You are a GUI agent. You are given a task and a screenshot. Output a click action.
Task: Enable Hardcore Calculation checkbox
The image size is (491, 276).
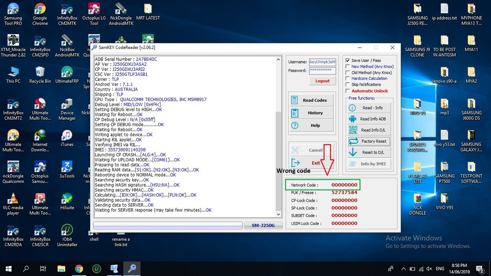tap(348, 79)
